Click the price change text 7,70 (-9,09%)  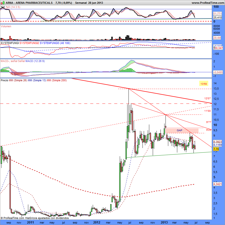point(64,3)
